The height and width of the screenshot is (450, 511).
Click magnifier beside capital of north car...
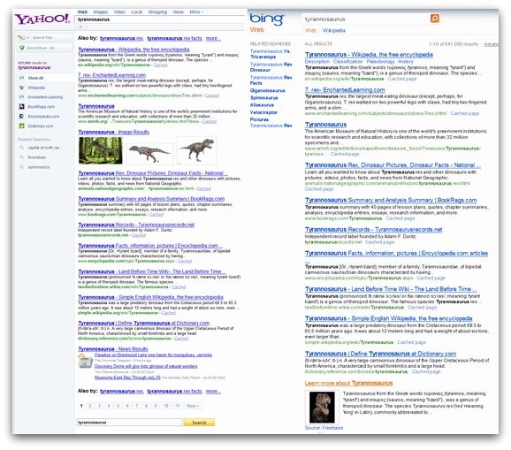[x=22, y=148]
